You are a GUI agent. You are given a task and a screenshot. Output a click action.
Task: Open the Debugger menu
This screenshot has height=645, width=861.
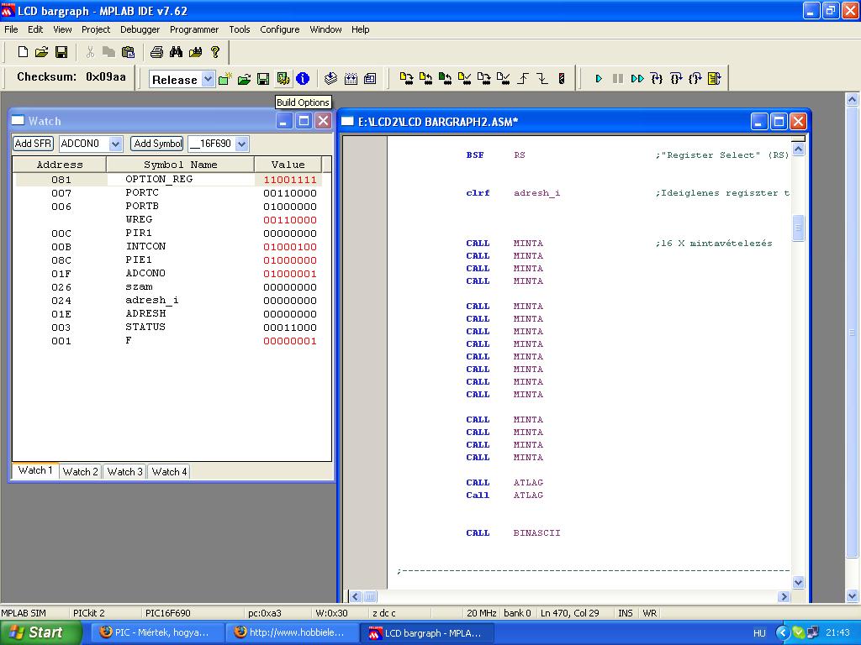tap(140, 29)
